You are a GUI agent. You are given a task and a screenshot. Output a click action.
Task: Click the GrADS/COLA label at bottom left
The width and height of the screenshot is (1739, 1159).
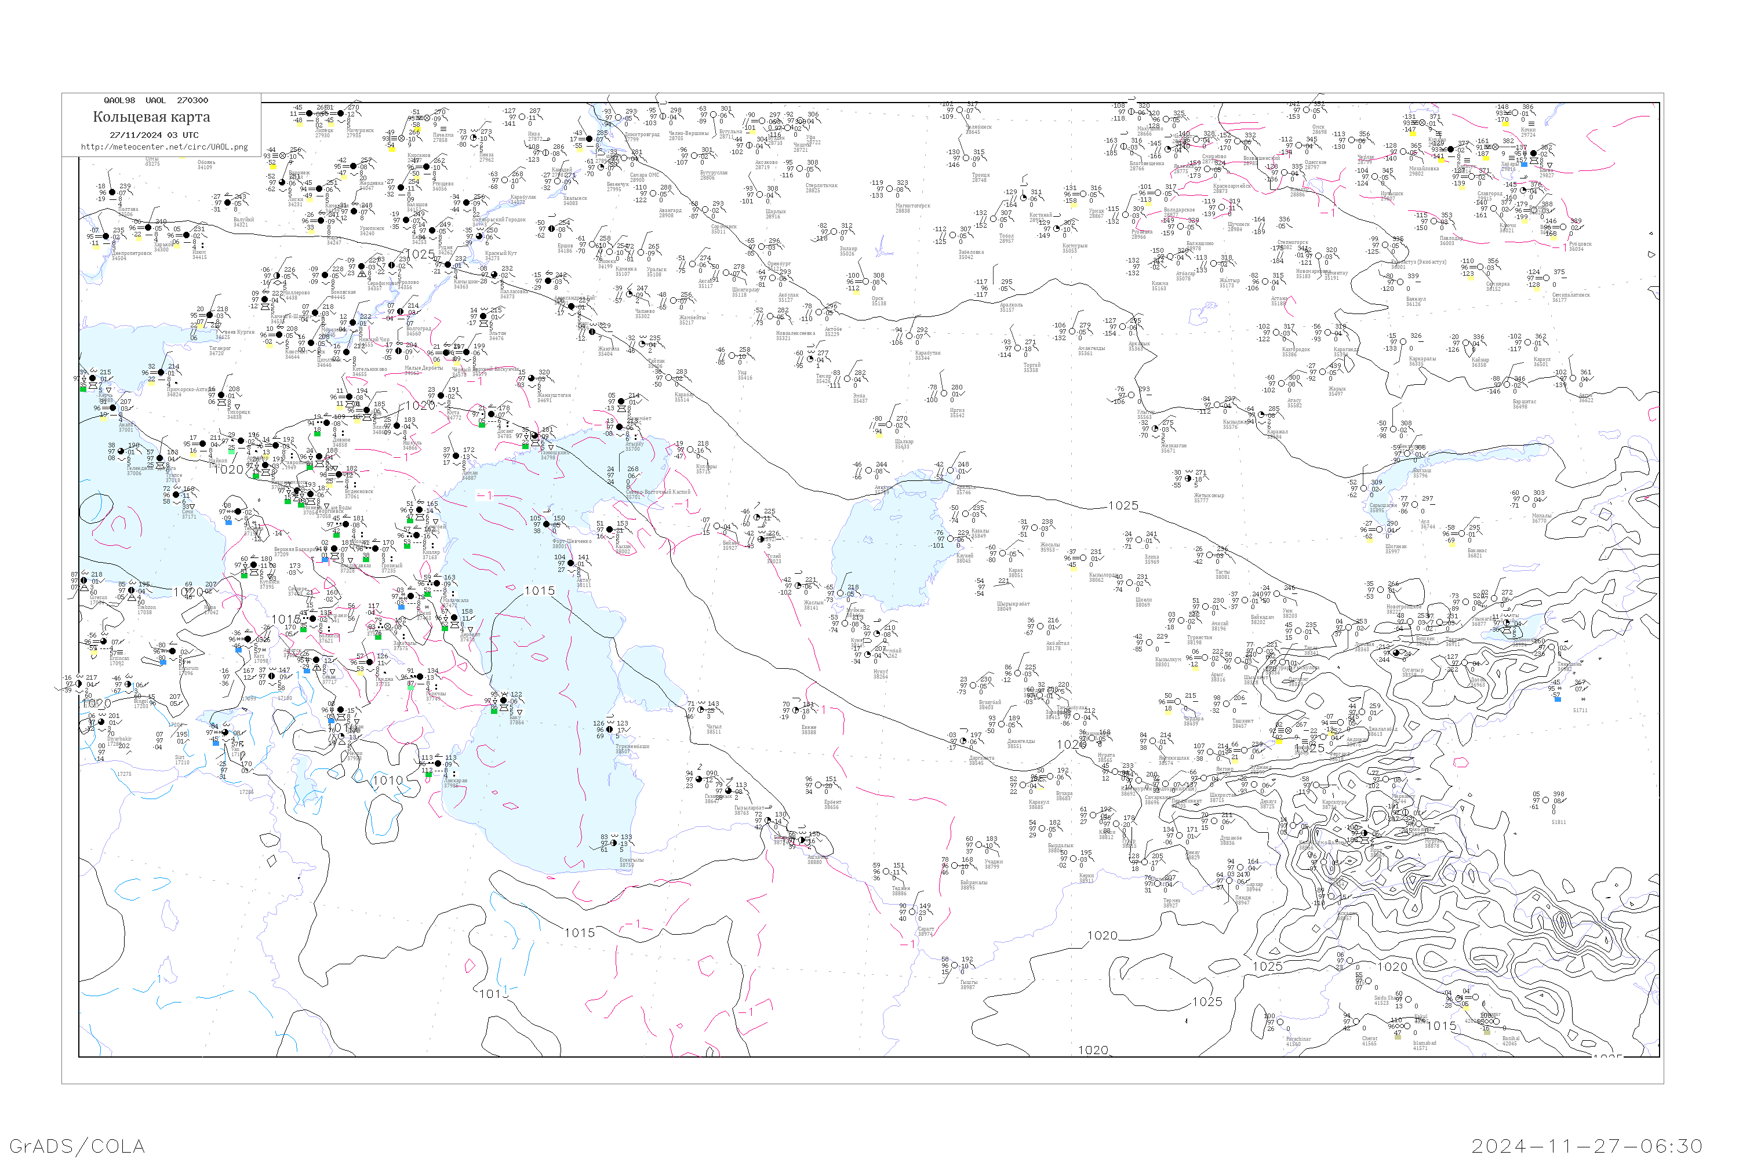pyautogui.click(x=77, y=1145)
